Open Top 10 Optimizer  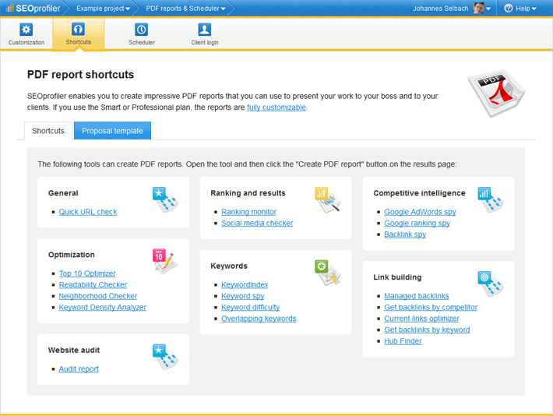click(x=87, y=273)
